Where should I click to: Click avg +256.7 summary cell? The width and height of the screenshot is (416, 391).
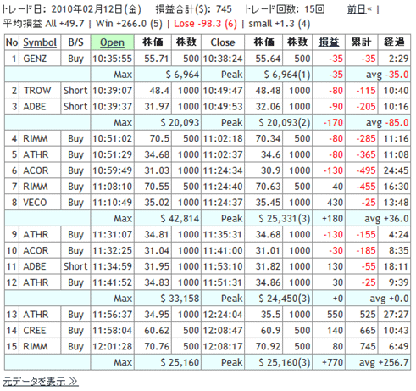pos(384,362)
